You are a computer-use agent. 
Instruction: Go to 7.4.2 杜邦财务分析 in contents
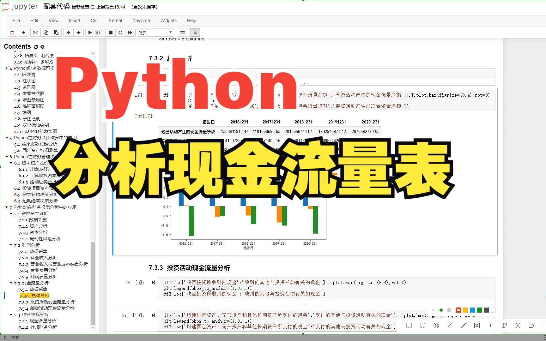pos(38,327)
